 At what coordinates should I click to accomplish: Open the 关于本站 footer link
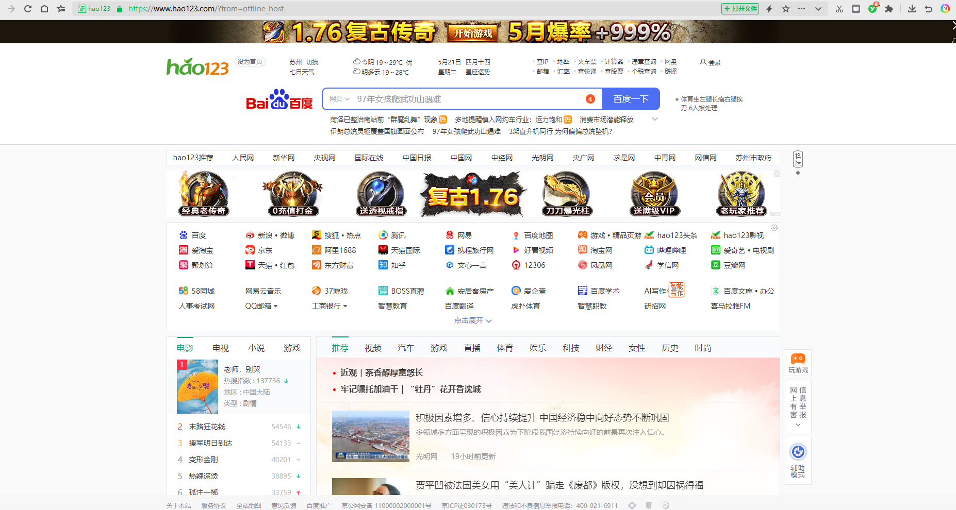178,505
